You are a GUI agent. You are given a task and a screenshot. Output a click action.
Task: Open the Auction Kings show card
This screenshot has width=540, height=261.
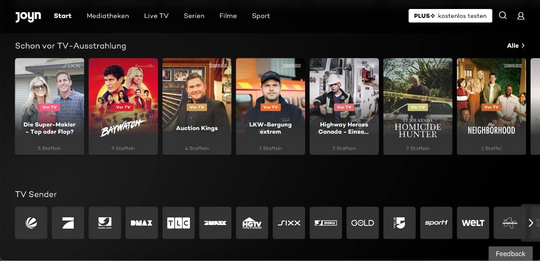tap(197, 106)
